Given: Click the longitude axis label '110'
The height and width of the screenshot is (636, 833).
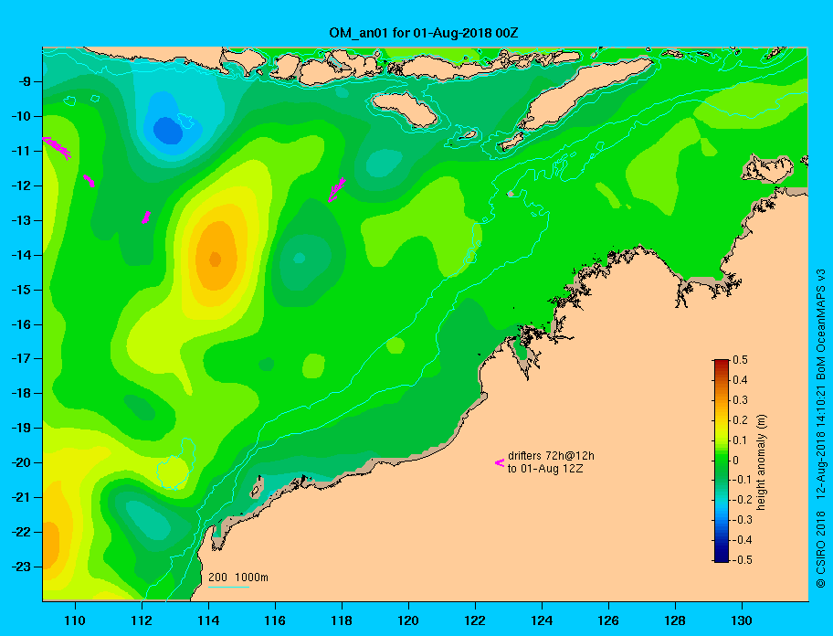Looking at the screenshot, I should [75, 620].
